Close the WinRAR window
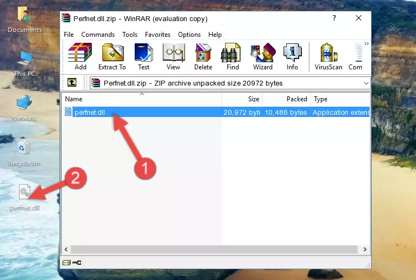 pos(359,18)
